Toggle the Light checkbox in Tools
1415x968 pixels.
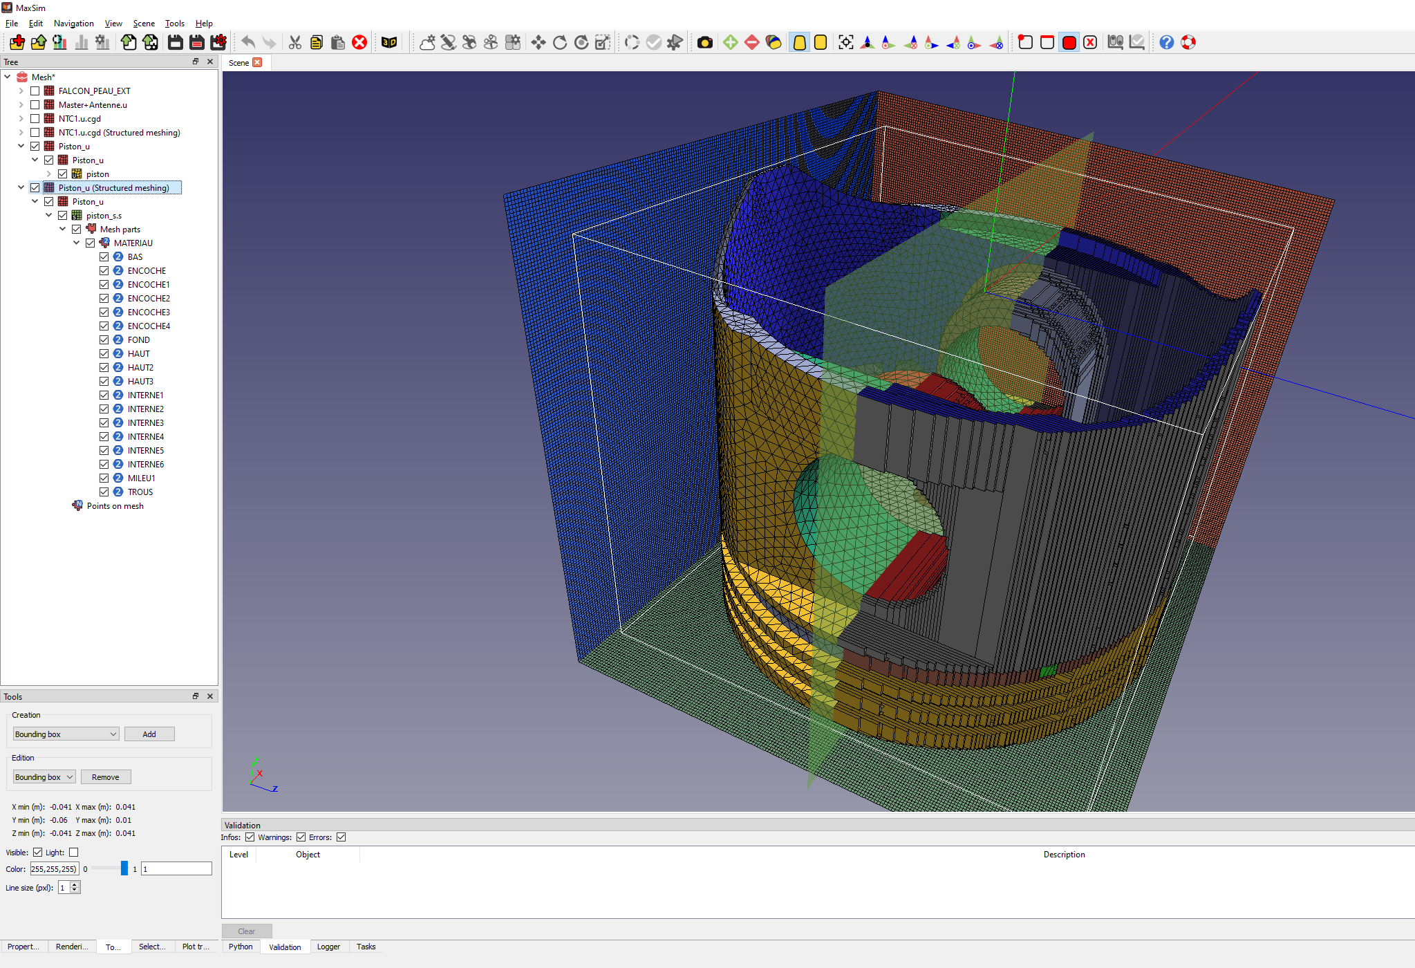coord(74,853)
